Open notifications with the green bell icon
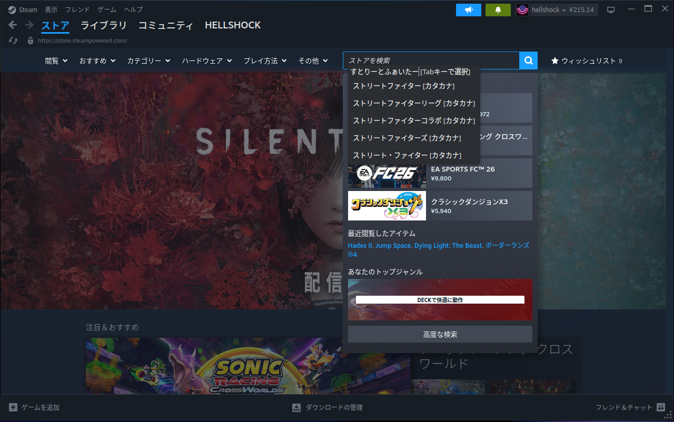 498,9
